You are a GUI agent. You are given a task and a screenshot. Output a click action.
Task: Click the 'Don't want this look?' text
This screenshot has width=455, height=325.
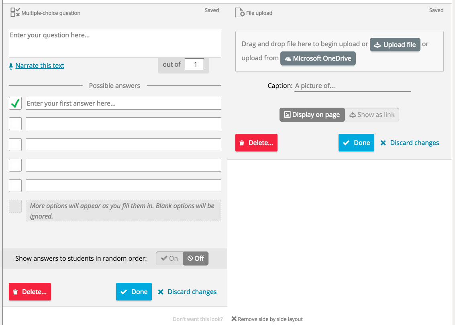[198, 319]
